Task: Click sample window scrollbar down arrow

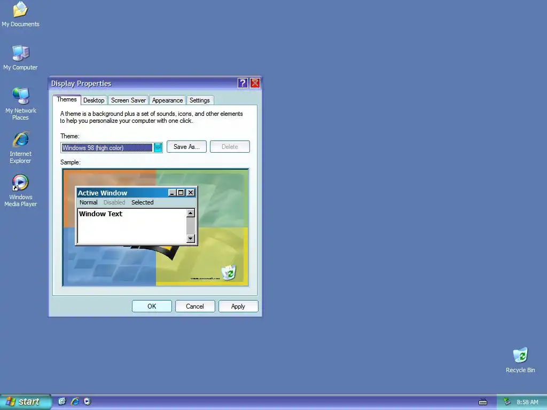Action: pos(191,239)
